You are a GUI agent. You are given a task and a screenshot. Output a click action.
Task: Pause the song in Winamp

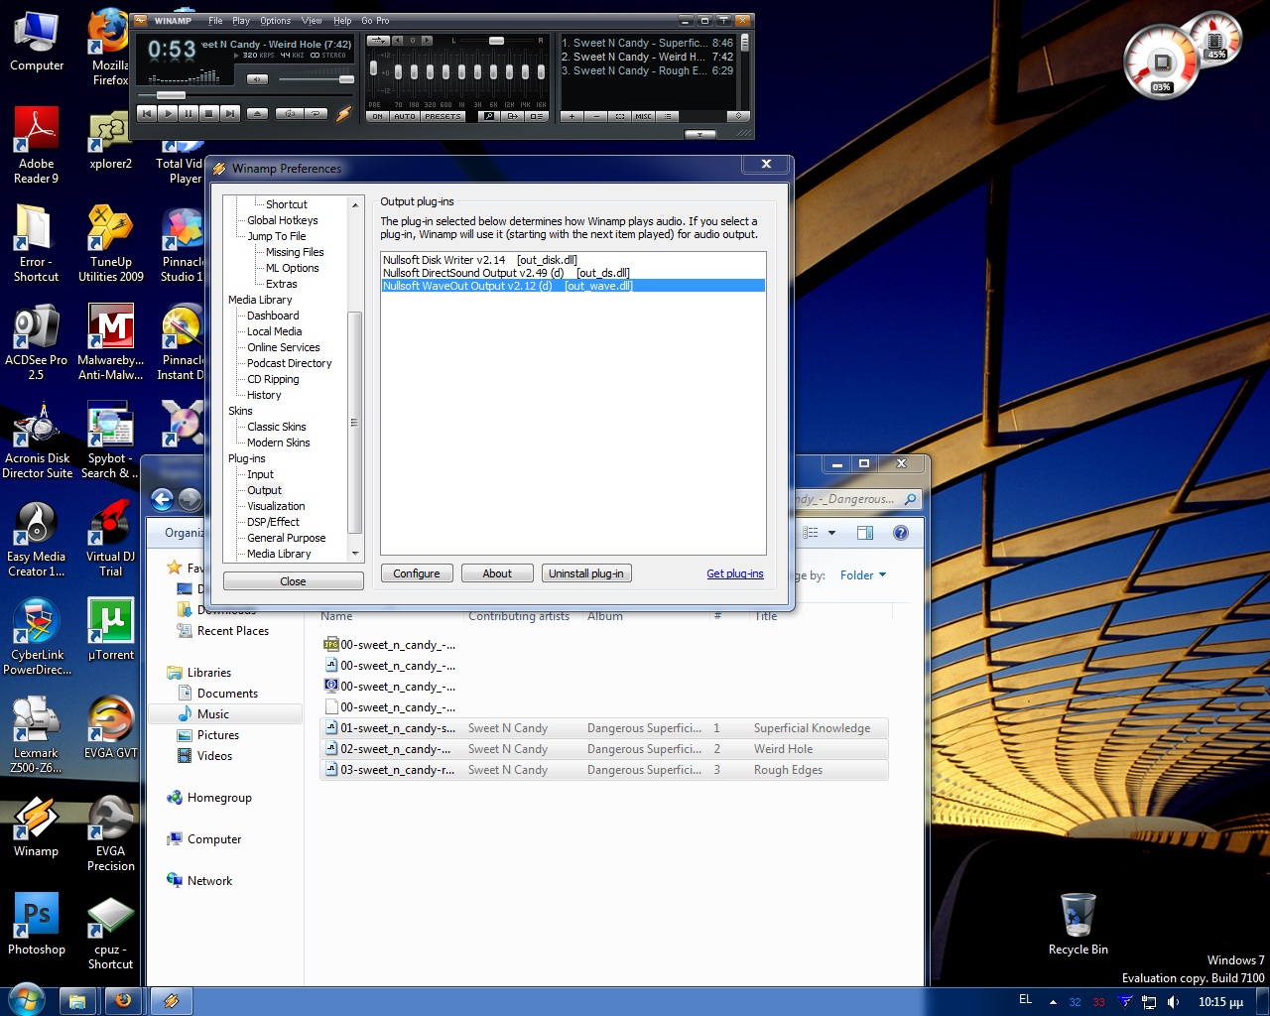point(189,113)
